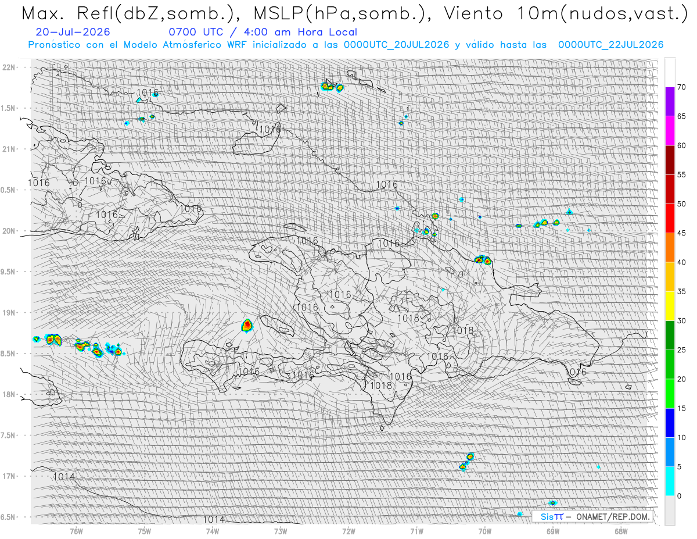Screen dimensions: 697x539
Task: Click the "55" value on the color bar
Action: click(x=682, y=175)
